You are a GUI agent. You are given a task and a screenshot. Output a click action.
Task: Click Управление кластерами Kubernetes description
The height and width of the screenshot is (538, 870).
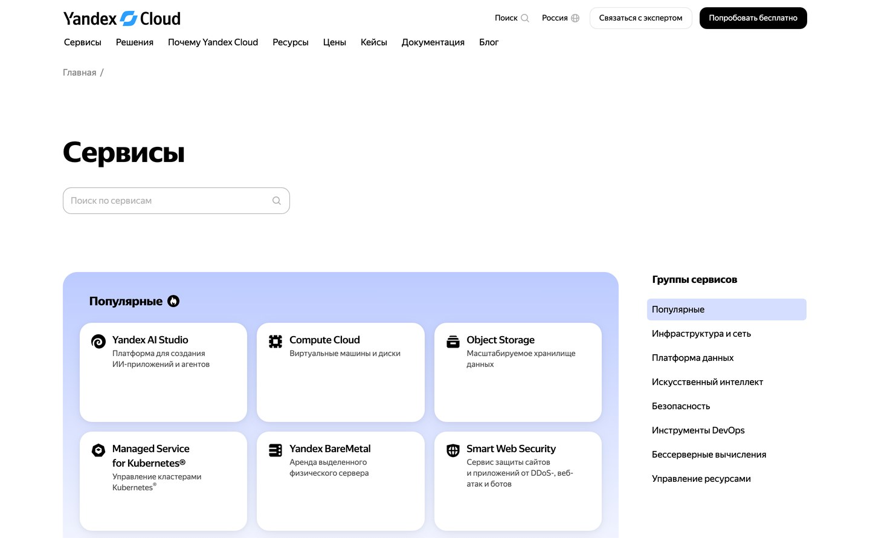[157, 482]
